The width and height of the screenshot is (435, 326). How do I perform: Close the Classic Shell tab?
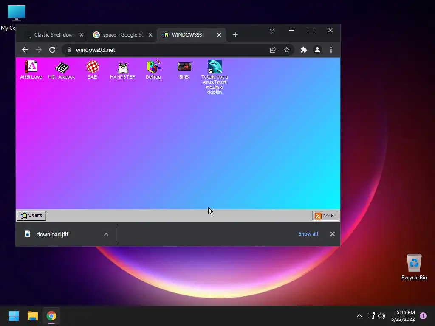(81, 35)
